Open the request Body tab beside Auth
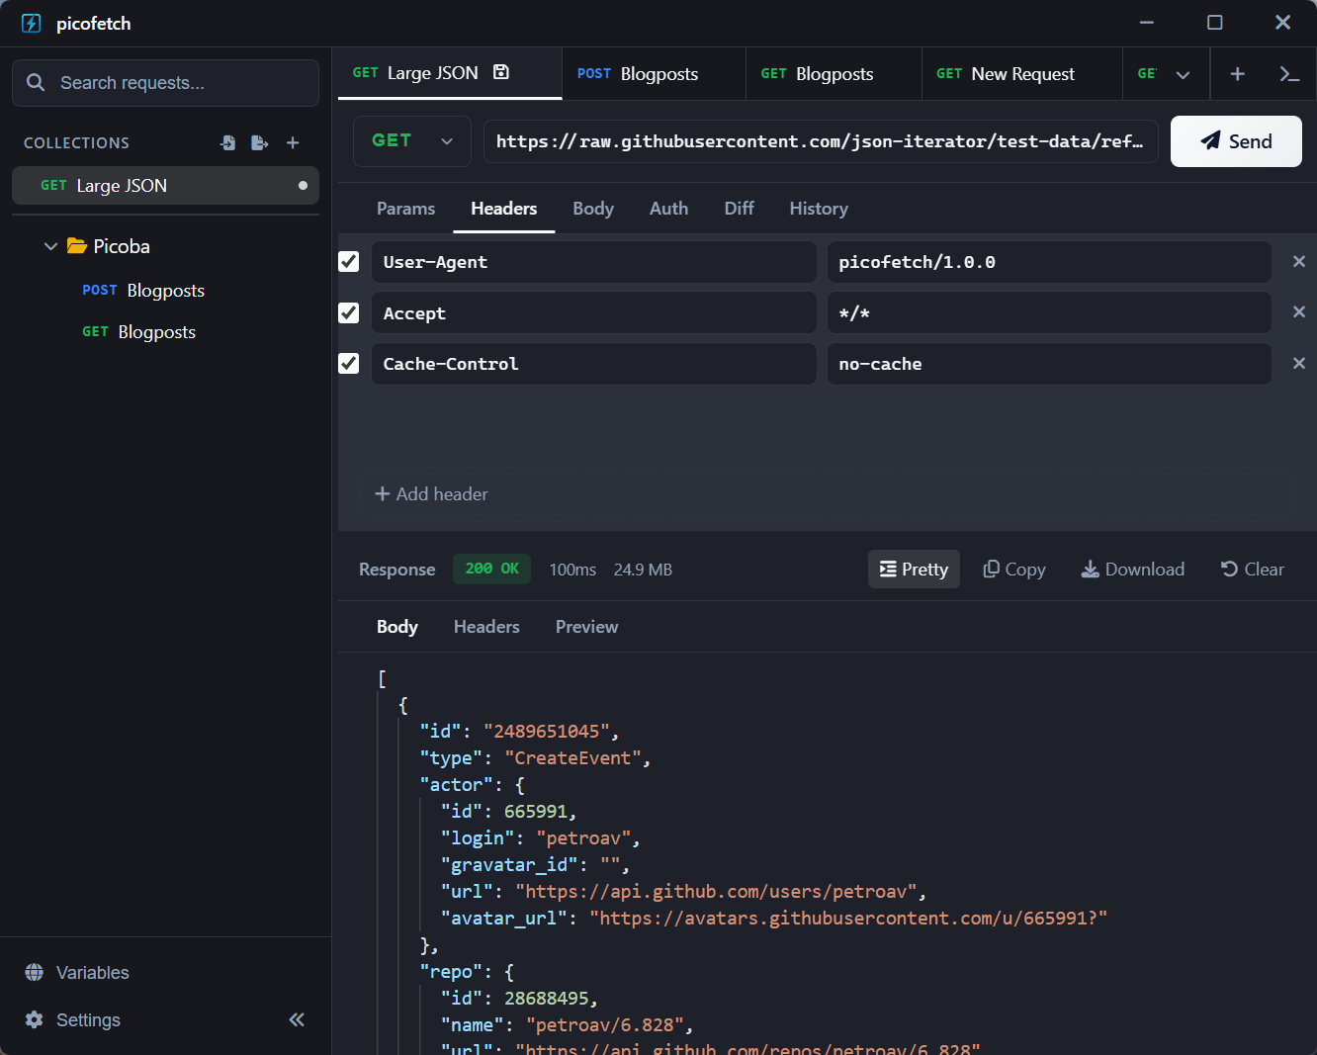The width and height of the screenshot is (1317, 1055). 593,209
